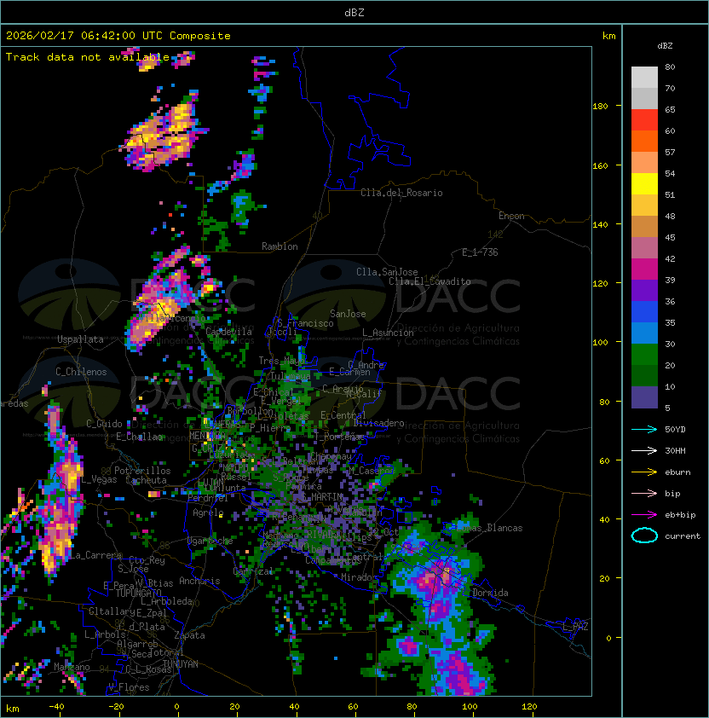Click the magenta eb+bip arrow symbol in legend
The height and width of the screenshot is (718, 709).
point(644,515)
